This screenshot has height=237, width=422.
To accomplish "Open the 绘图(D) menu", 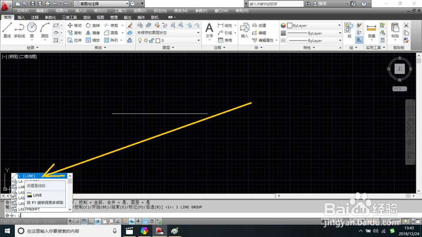I will (140, 11).
